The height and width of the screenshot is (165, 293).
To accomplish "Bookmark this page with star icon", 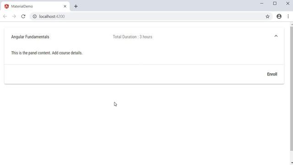I will click(x=267, y=16).
